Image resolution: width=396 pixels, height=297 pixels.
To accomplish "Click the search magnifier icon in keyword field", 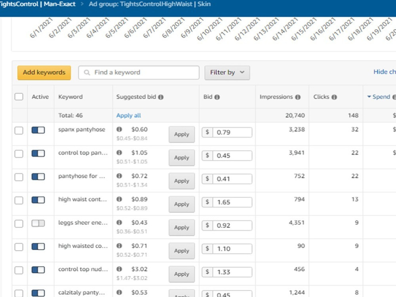I will [x=87, y=72].
